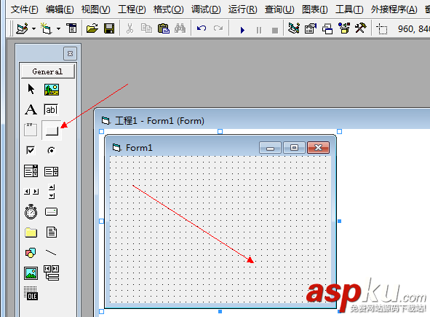Click the Find binoculars icon
Image resolution: width=430 pixels, height=317 pixels.
click(180, 28)
